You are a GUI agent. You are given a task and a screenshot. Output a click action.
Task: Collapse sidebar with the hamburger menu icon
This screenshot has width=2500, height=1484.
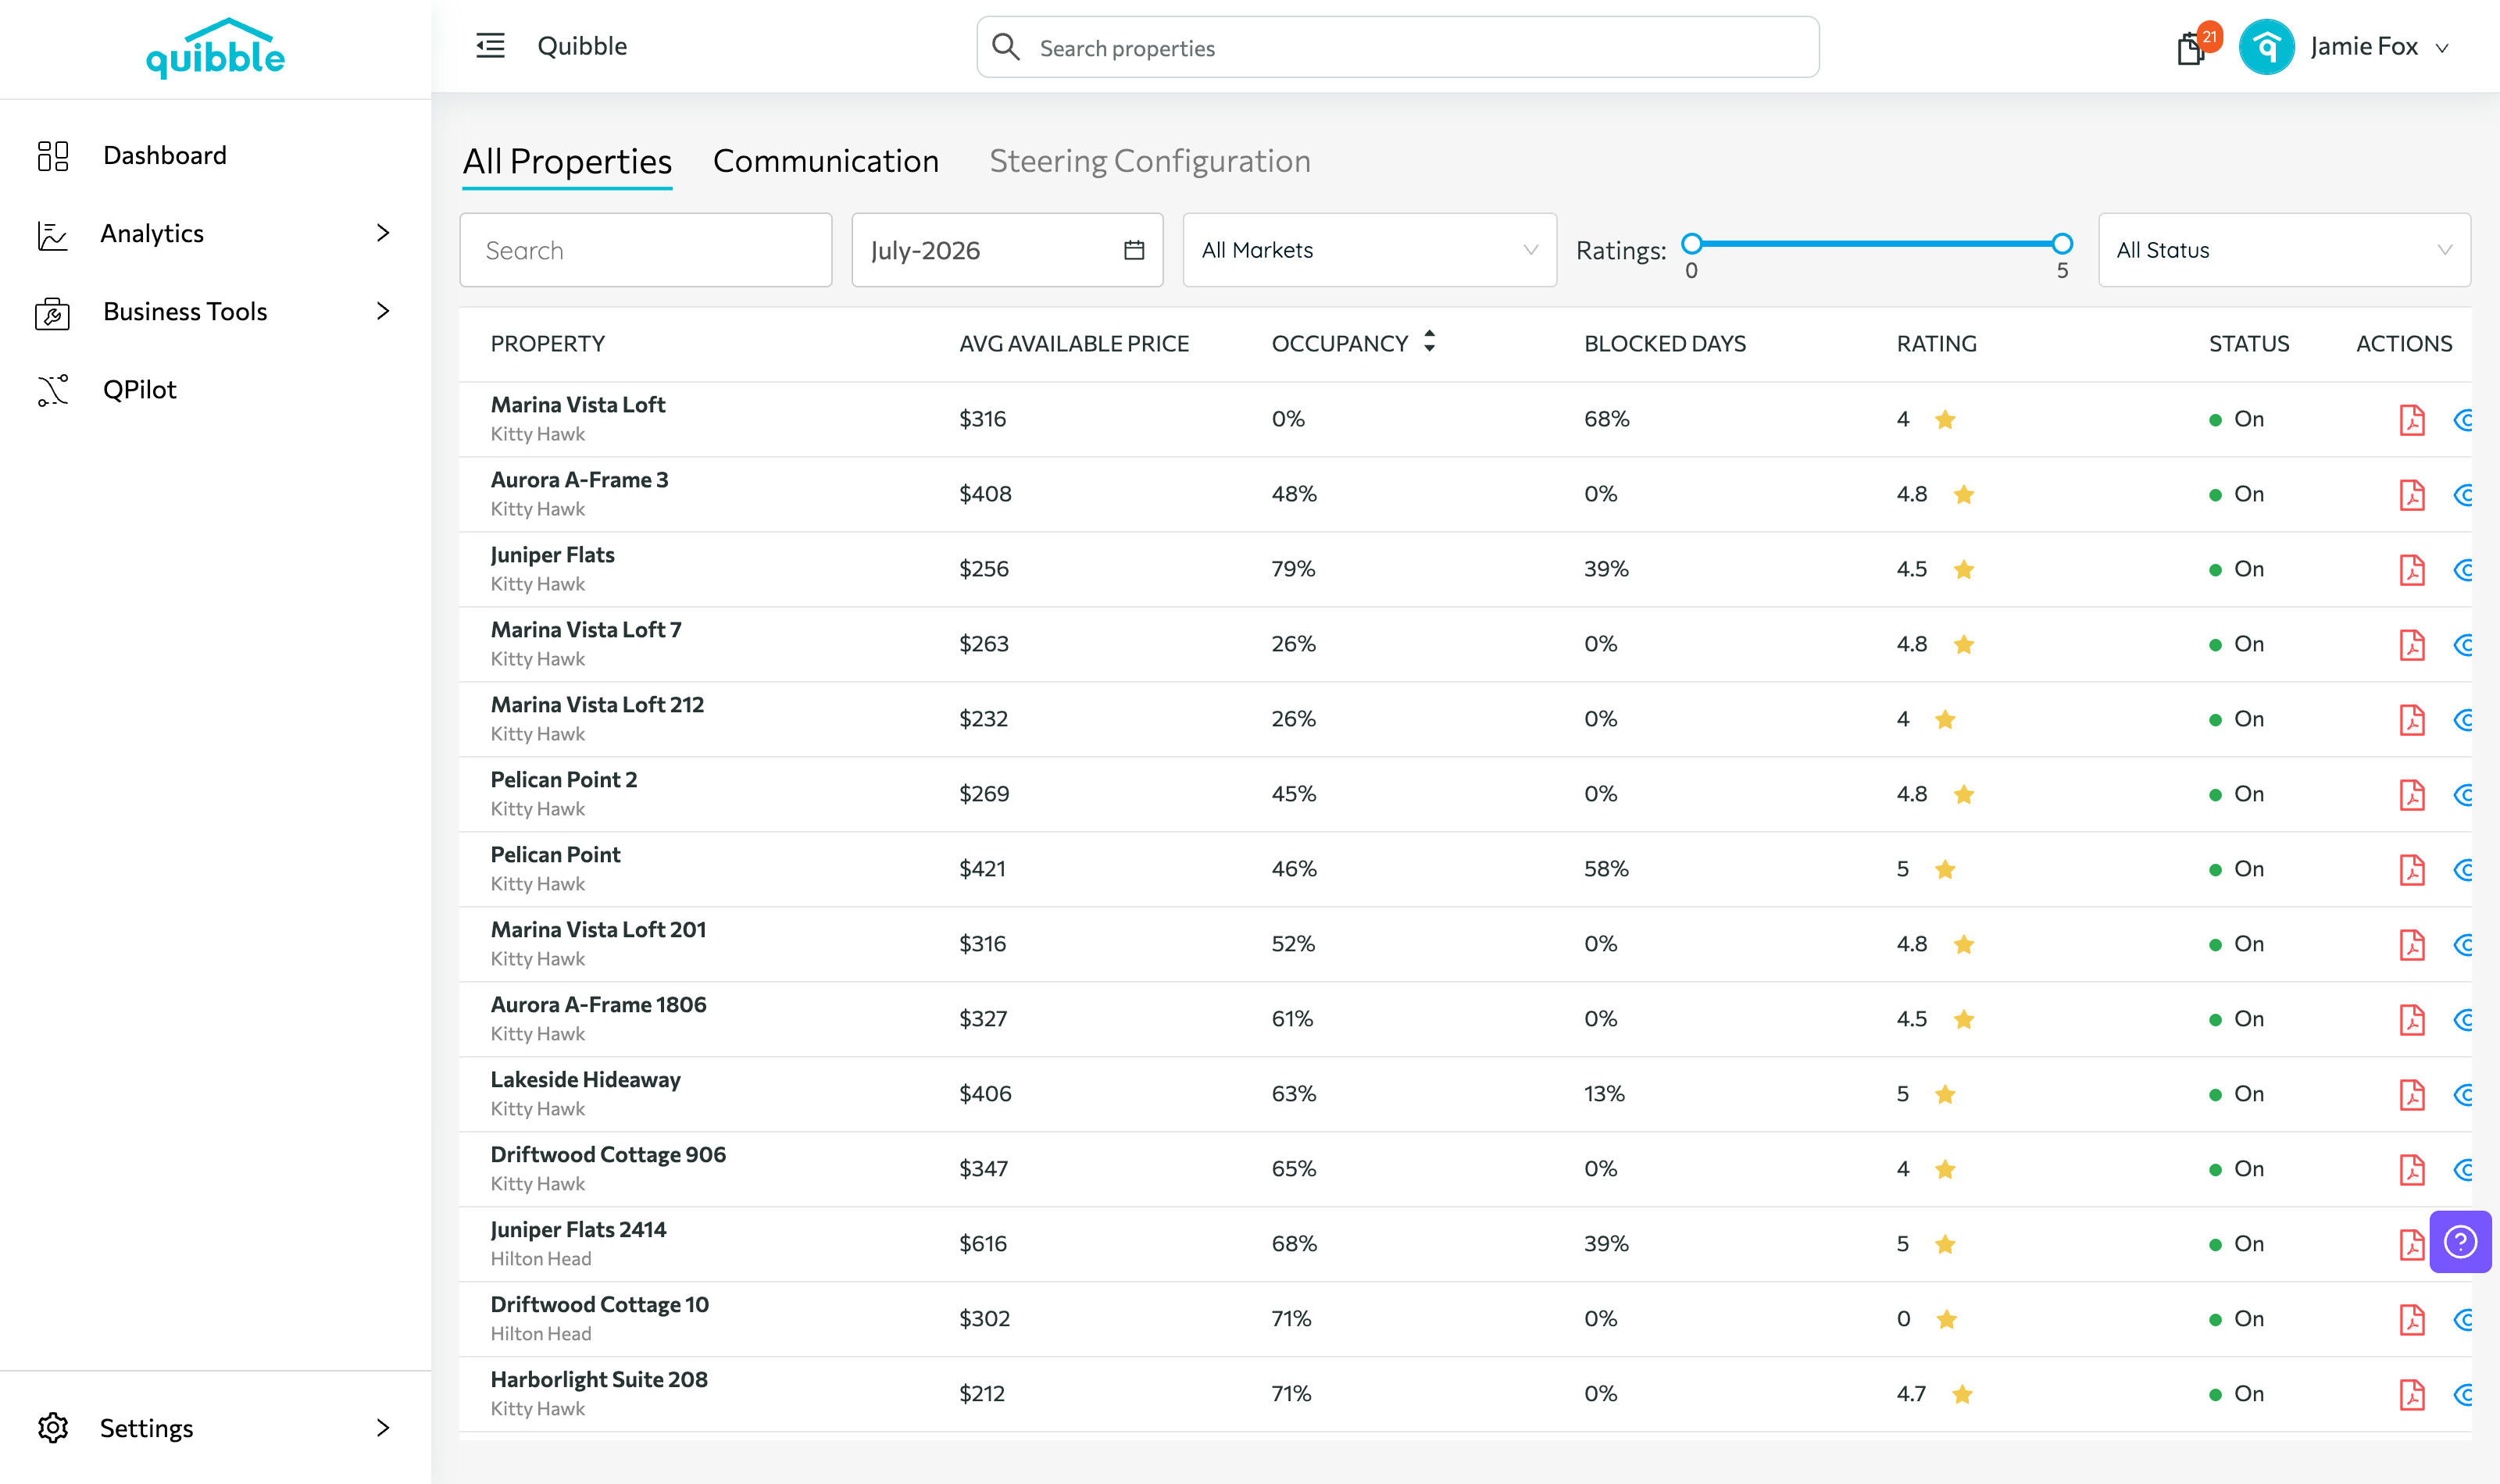(490, 46)
